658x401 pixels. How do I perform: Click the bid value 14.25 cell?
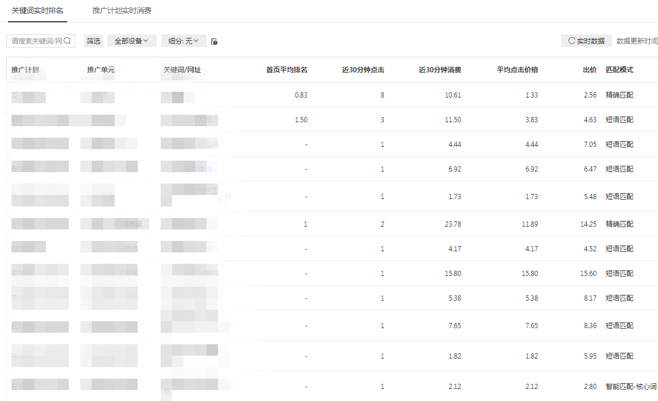tap(588, 224)
